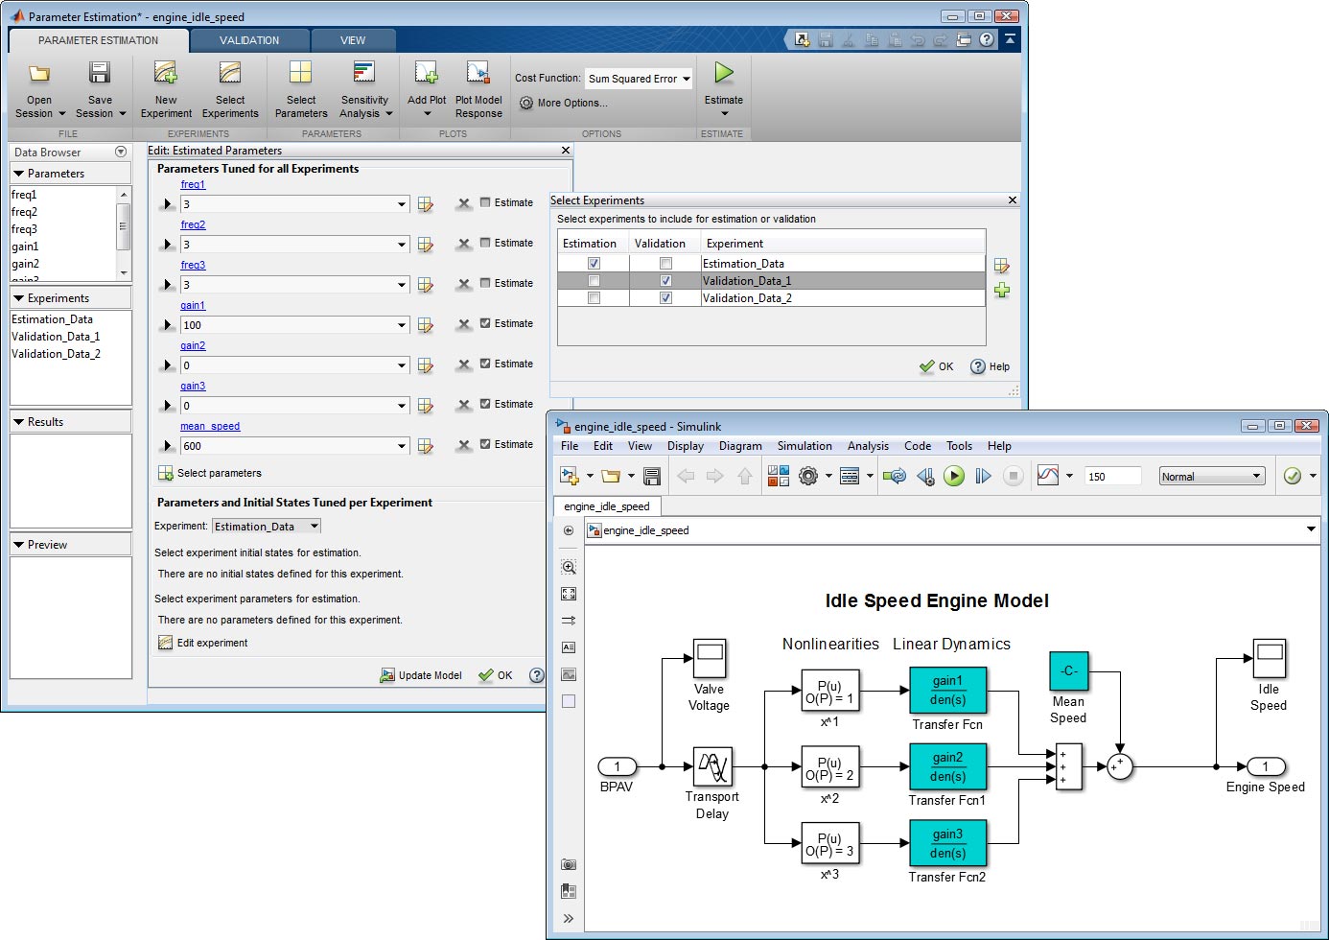Collapse Results section in Data Browser
The image size is (1329, 940).
(x=18, y=422)
